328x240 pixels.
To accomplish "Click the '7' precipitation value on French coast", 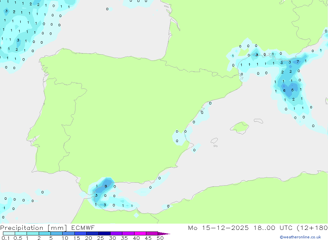I will coord(298,62).
